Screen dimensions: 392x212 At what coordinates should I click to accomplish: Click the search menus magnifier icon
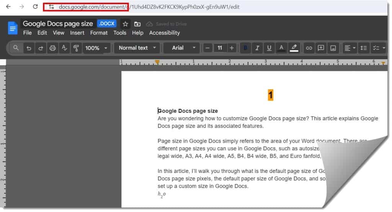[x=16, y=48]
